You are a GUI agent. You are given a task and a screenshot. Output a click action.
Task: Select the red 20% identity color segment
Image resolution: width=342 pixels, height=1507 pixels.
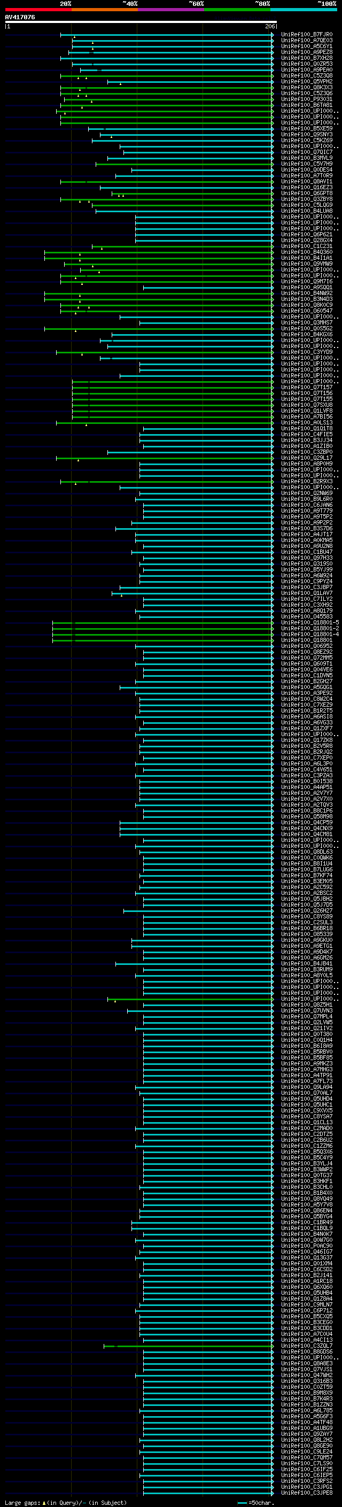click(38, 10)
